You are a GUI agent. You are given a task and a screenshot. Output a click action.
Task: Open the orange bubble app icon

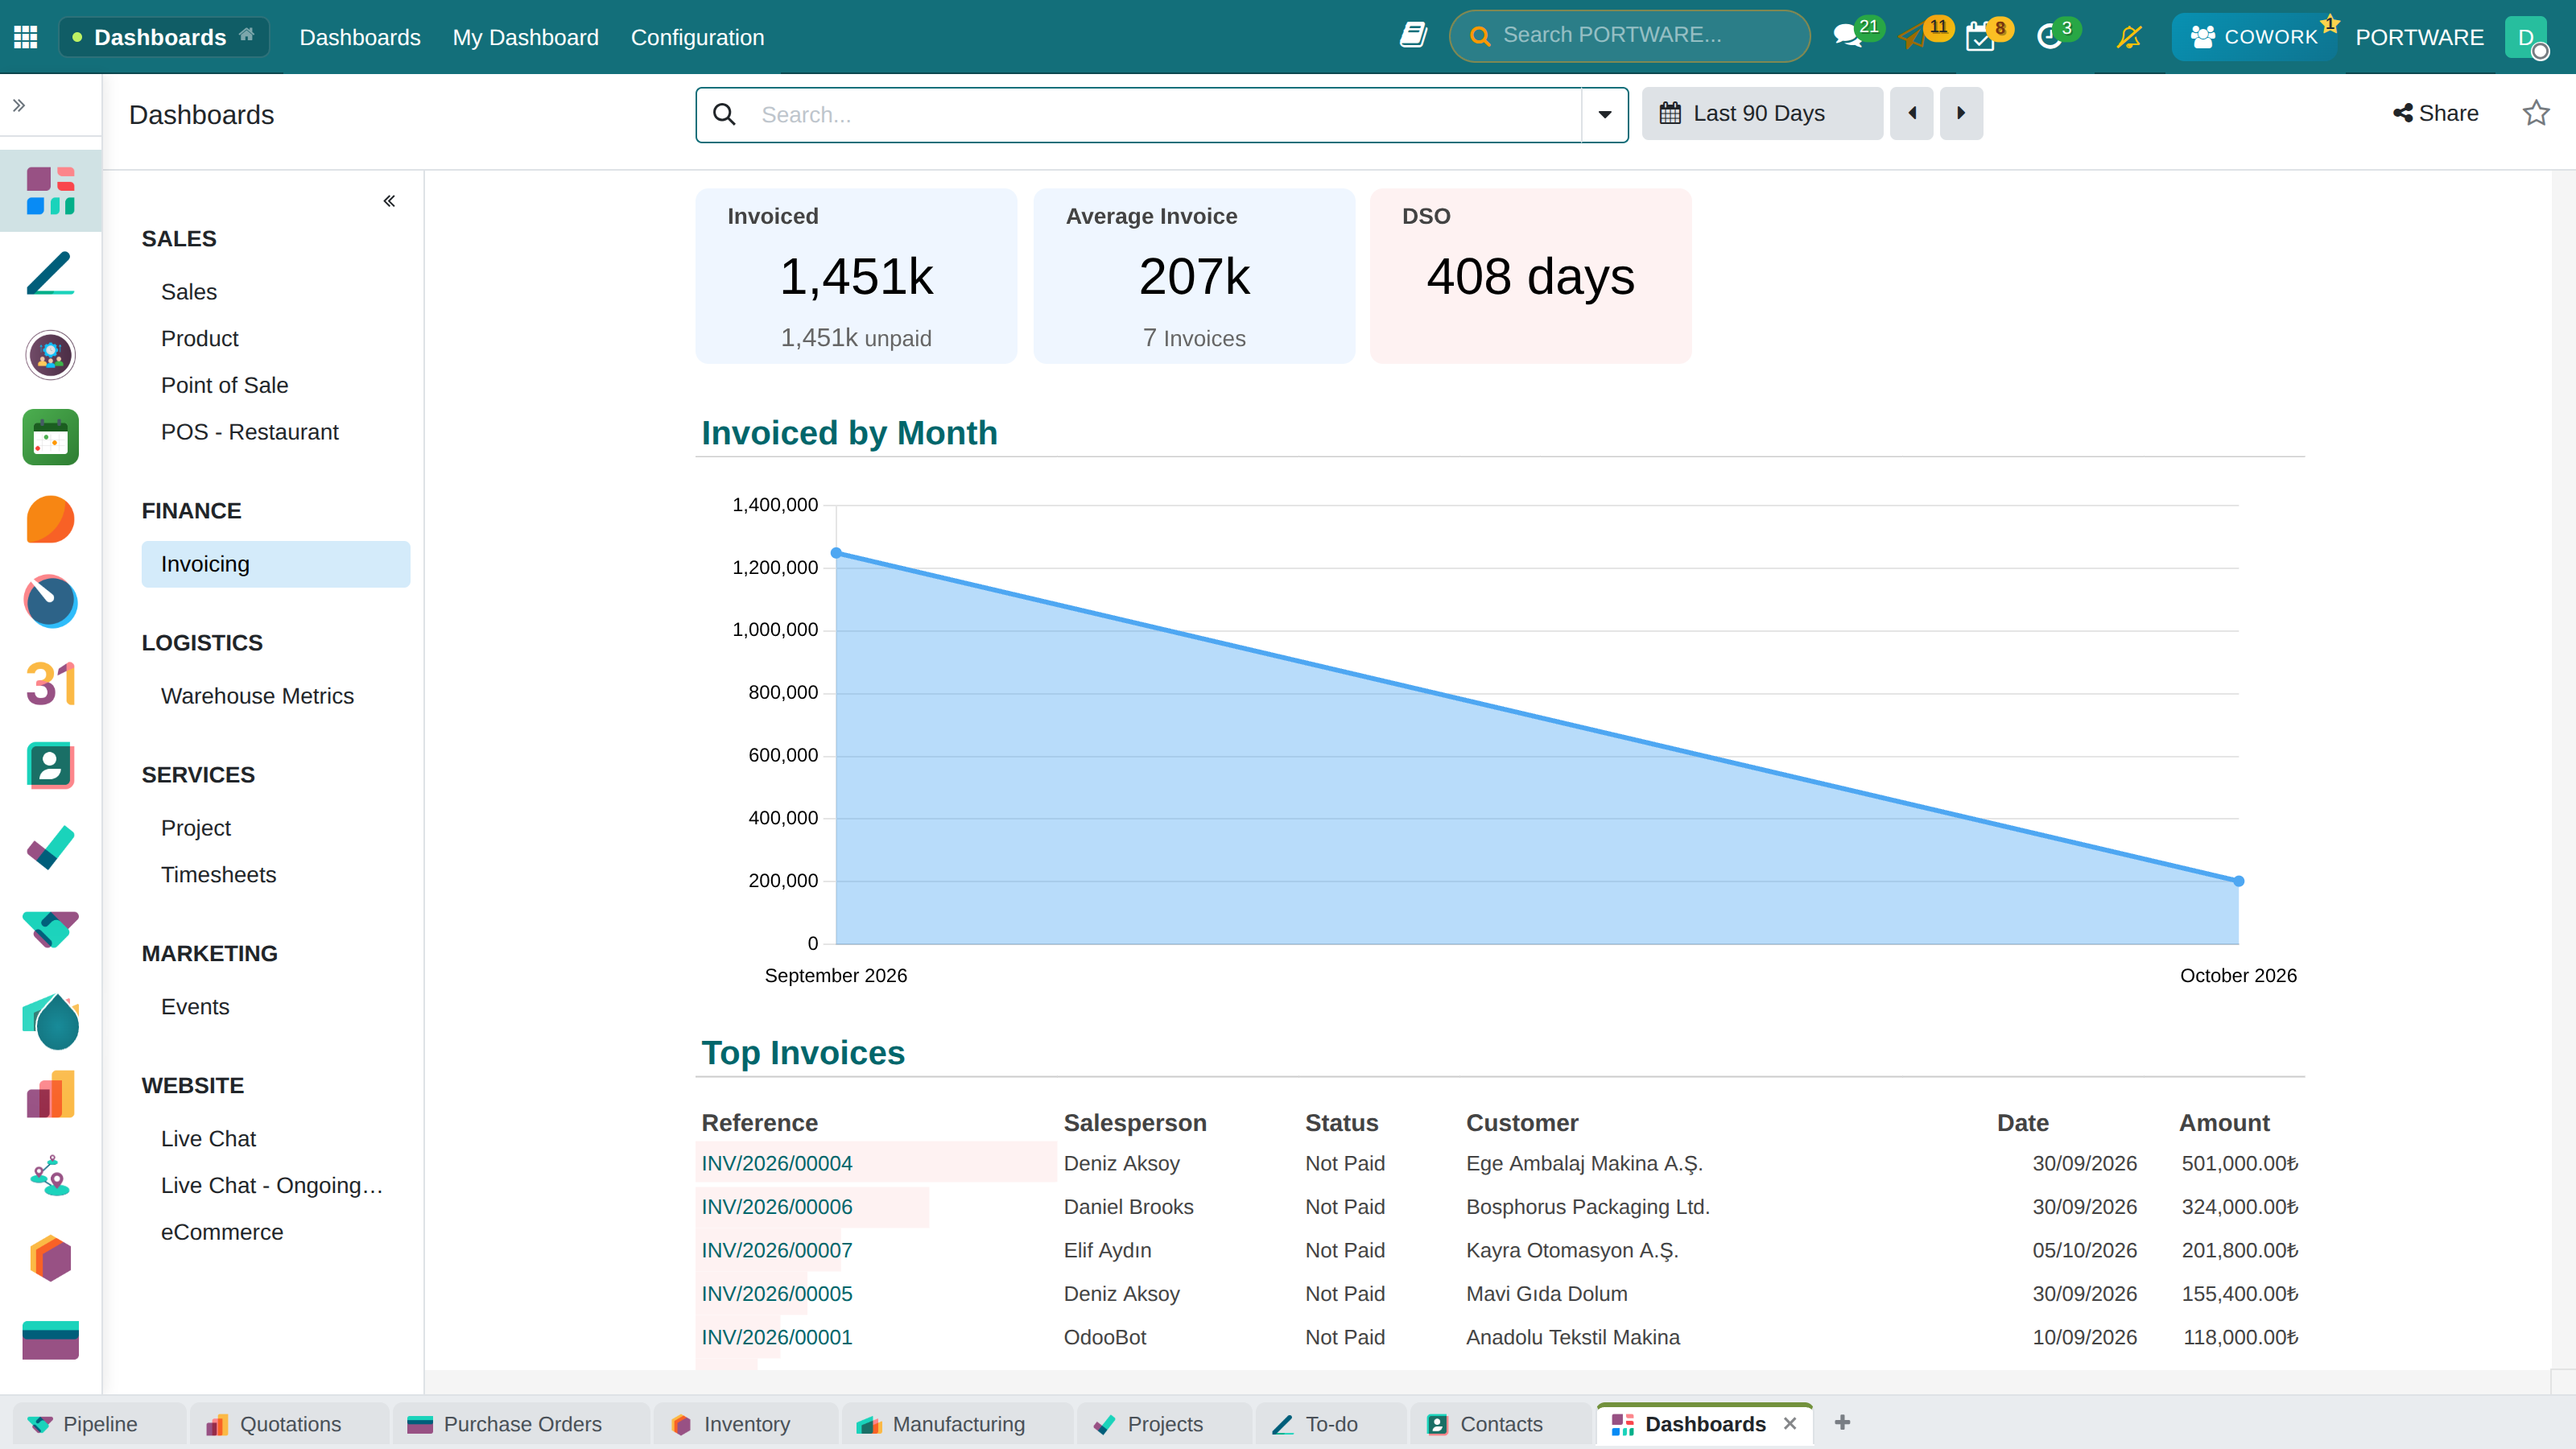[50, 519]
